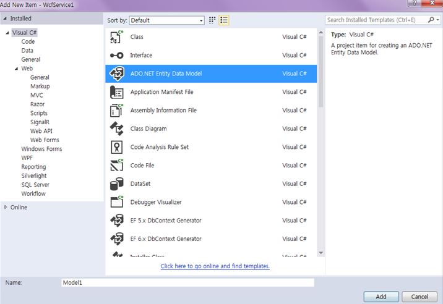Click the Code File label
The height and width of the screenshot is (304, 443).
[x=142, y=166]
